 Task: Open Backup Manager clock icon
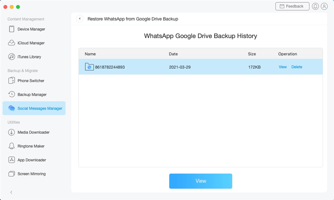(12, 95)
